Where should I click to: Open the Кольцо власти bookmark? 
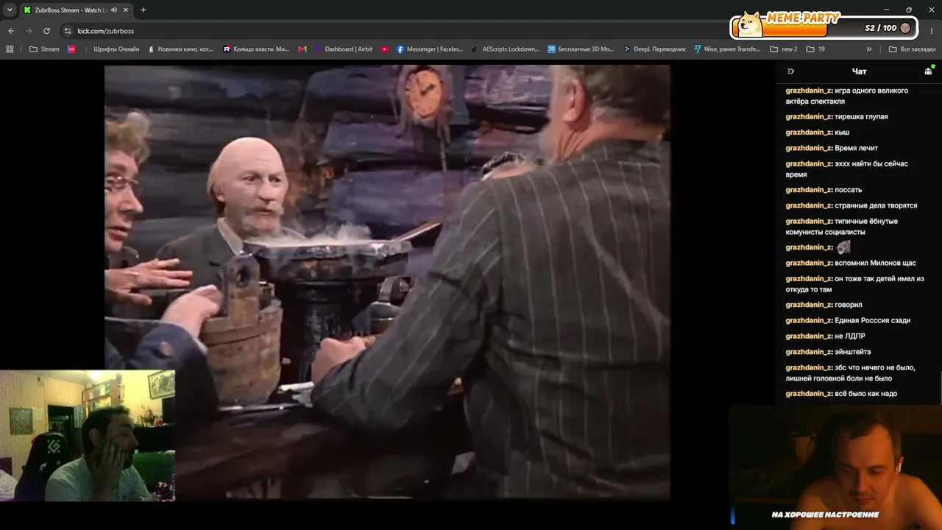pyautogui.click(x=256, y=49)
